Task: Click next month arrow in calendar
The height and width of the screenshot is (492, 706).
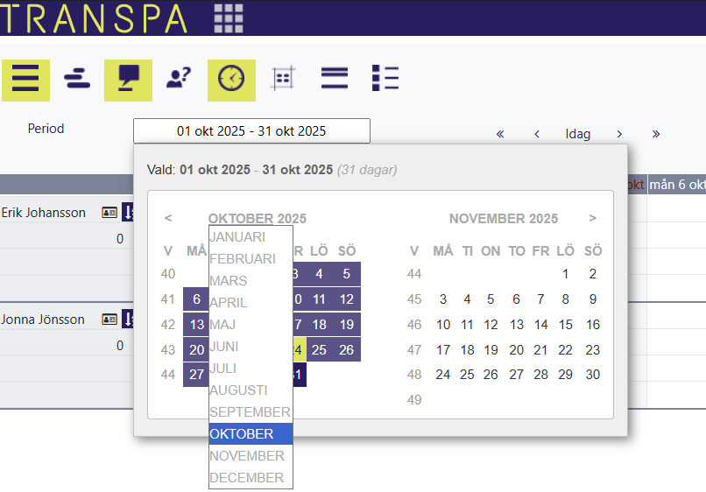Action: [592, 218]
